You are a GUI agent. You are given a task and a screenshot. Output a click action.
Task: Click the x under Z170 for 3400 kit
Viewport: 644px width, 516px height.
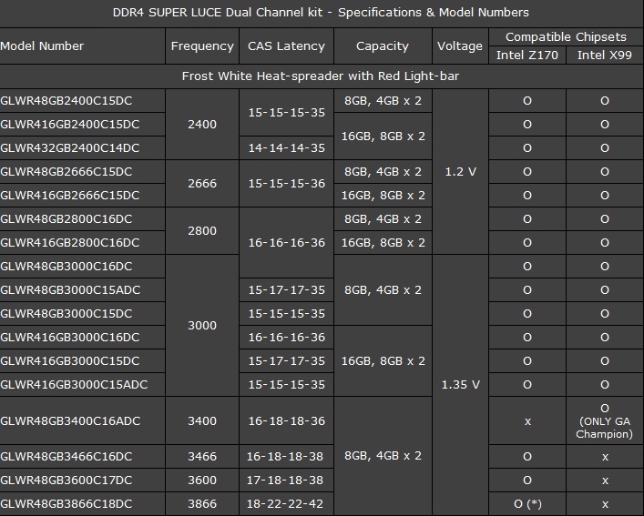[x=527, y=421]
